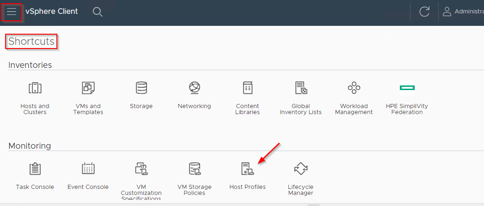Click the Networking text label
Screen dimensions: 484x206
pos(195,106)
